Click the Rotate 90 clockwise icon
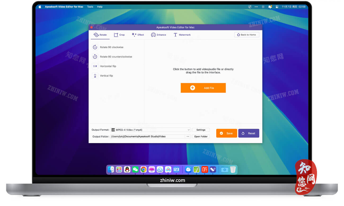 (x=95, y=47)
